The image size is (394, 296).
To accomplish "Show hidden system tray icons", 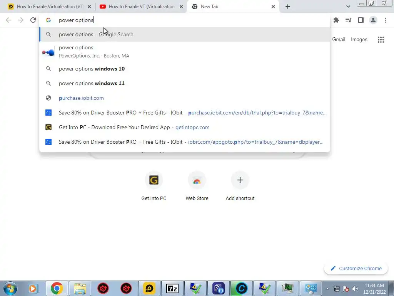I will click(327, 289).
